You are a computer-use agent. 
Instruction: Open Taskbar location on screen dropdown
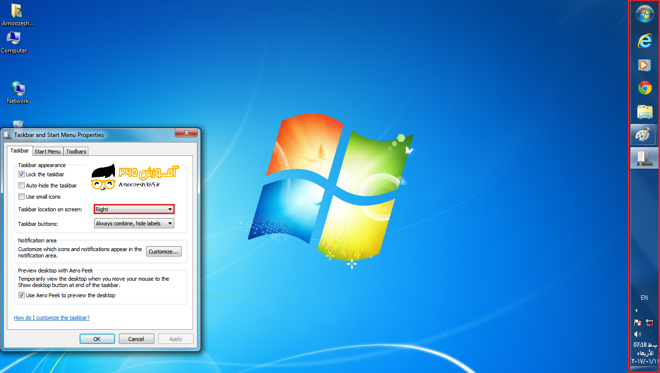click(x=134, y=209)
